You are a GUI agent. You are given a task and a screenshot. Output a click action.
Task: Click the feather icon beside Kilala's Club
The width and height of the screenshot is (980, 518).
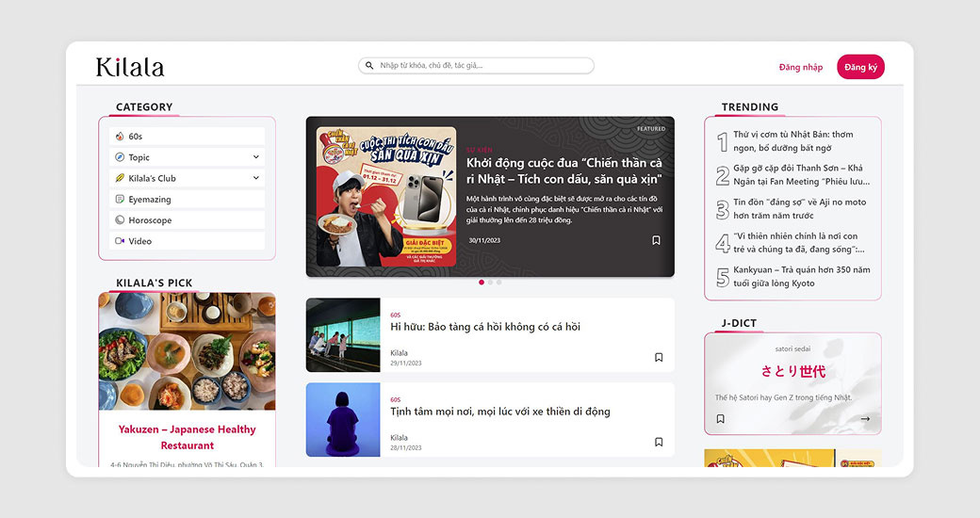(120, 178)
